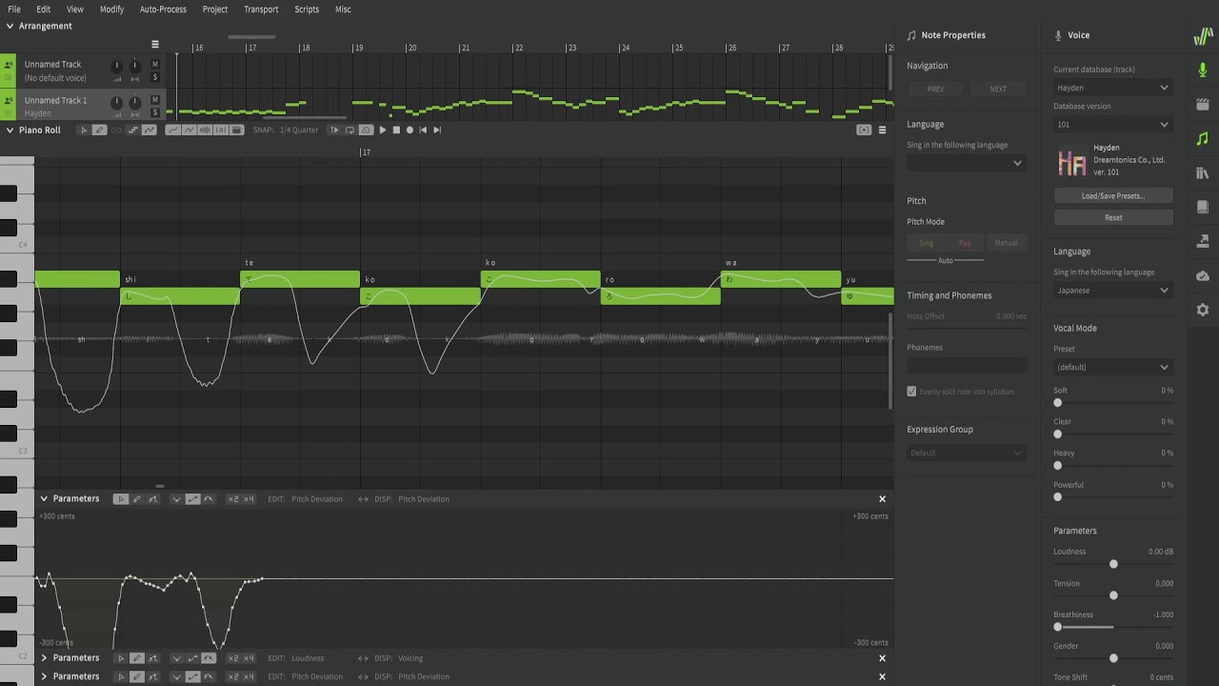1219x686 pixels.
Task: Click the Load/Save Presets button
Action: pyautogui.click(x=1112, y=196)
